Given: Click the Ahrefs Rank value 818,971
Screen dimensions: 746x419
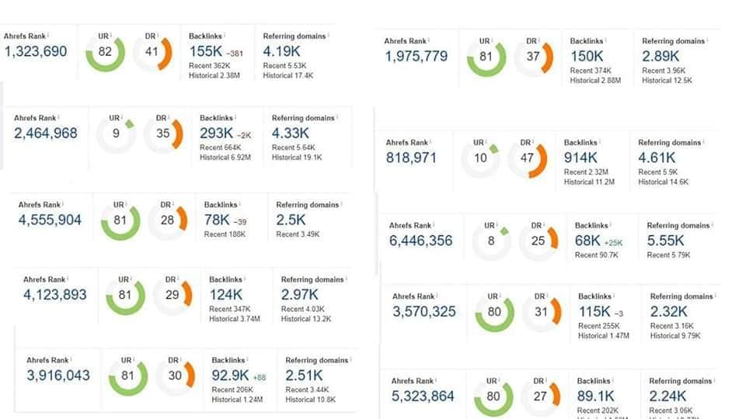Looking at the screenshot, I should 411,158.
